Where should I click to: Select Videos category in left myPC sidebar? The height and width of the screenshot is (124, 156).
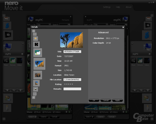tap(19, 60)
